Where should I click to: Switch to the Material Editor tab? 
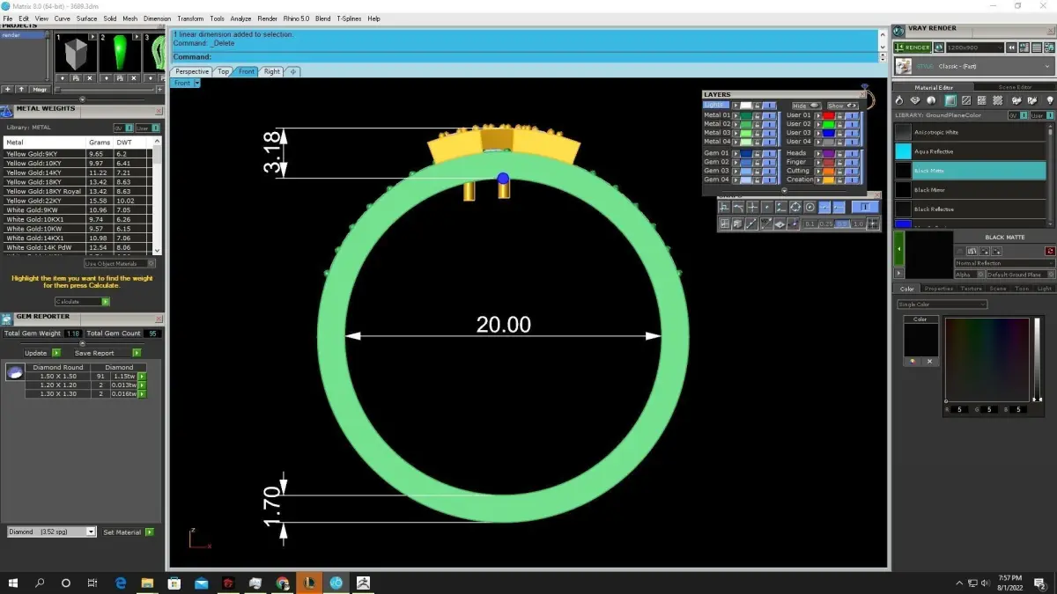click(x=934, y=87)
